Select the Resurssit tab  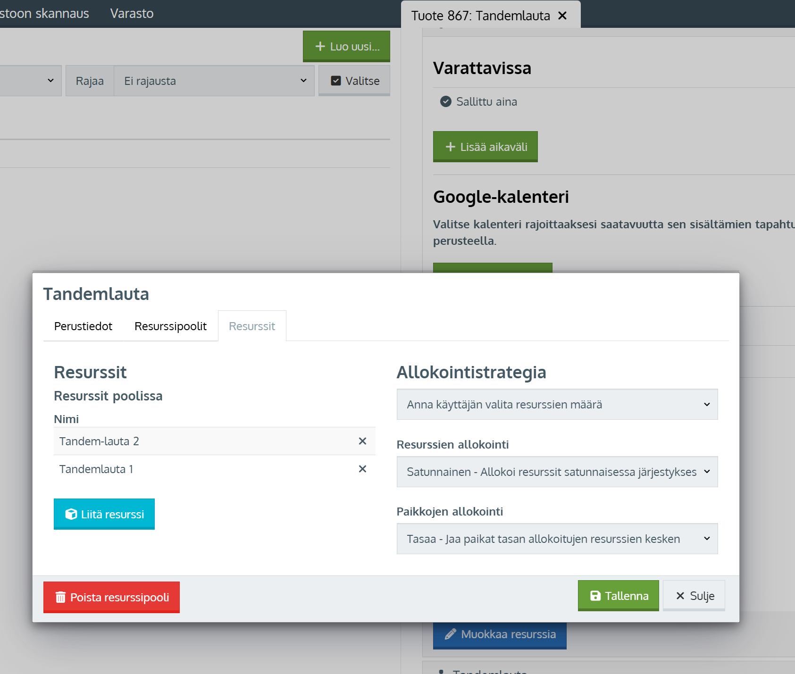[x=252, y=326]
